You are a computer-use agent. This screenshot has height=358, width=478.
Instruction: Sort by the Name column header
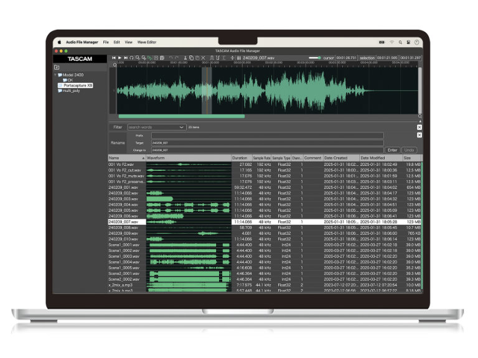click(x=127, y=158)
